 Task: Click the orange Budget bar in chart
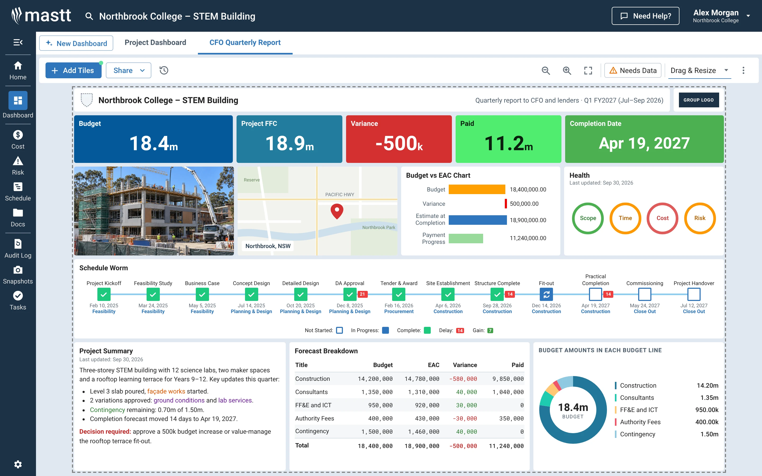pos(477,190)
